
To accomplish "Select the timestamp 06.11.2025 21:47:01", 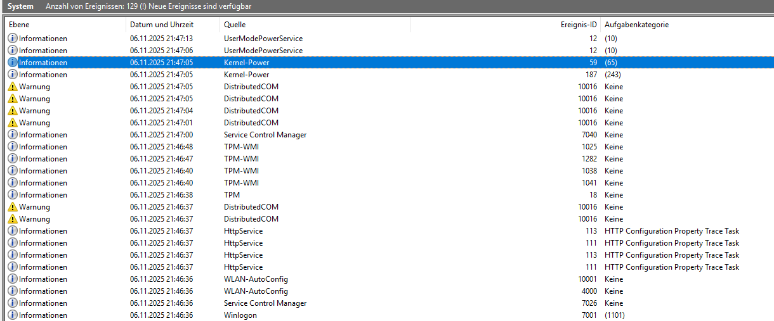I will (162, 123).
